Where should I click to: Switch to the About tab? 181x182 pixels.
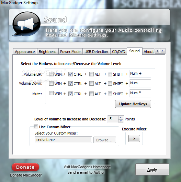pos(149,52)
